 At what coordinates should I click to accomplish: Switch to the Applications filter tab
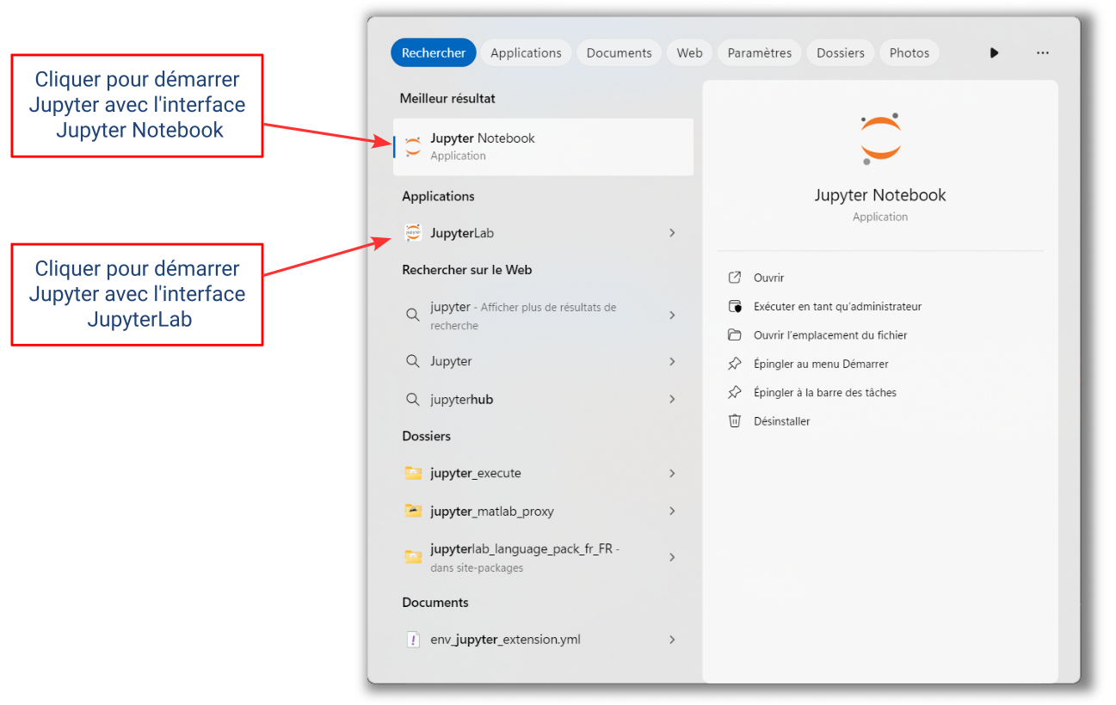point(526,52)
